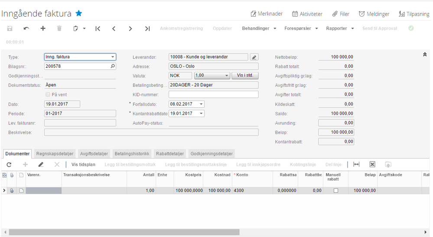Switch to Avgiftsdetaljer tab
The image size is (433, 237).
(94, 154)
